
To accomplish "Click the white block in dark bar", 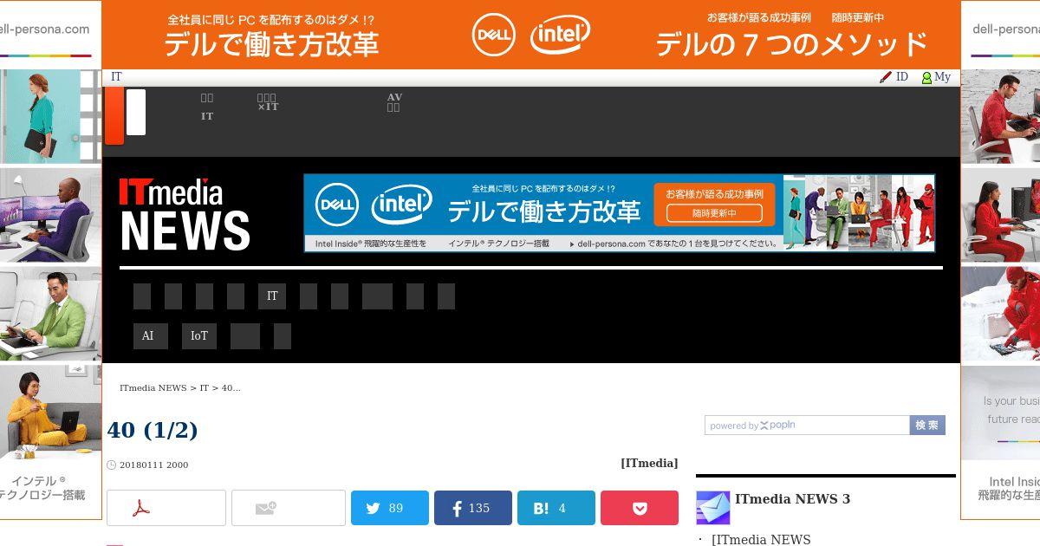I will (x=136, y=112).
